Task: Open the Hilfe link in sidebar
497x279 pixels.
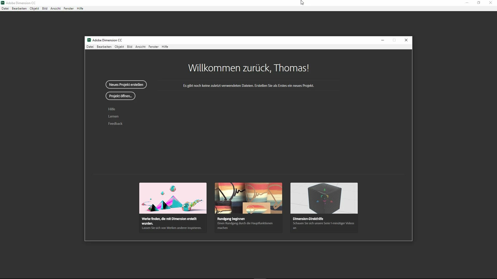Action: point(112,109)
